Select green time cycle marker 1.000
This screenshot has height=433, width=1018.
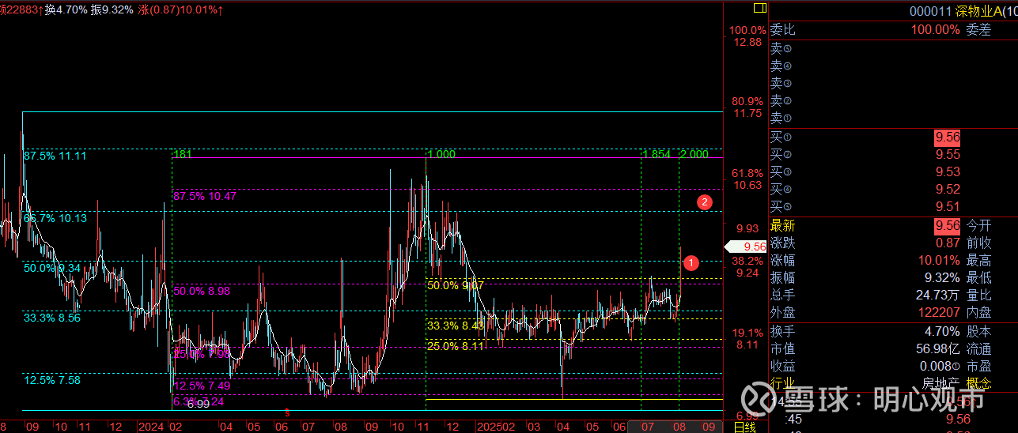[x=441, y=154]
